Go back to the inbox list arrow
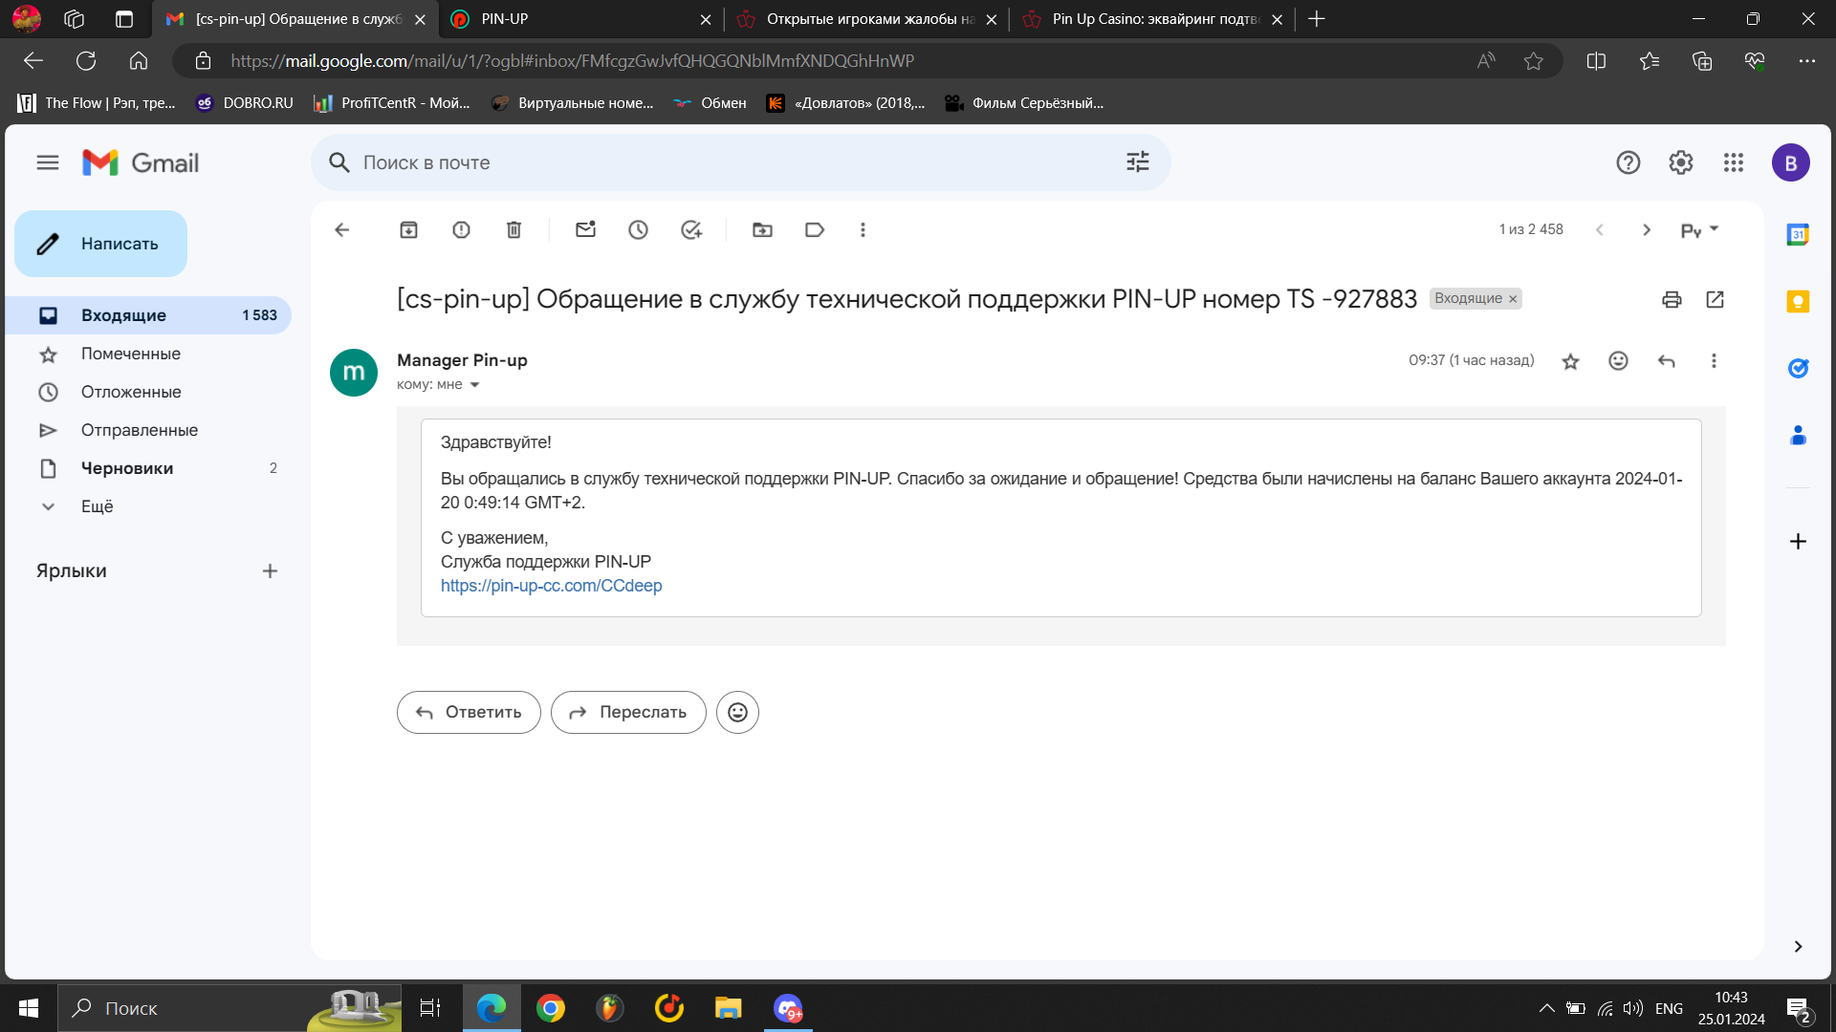This screenshot has height=1032, width=1836. [x=341, y=230]
